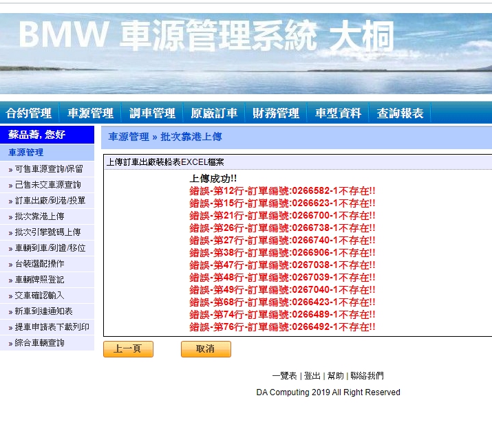Click error line for order 0266700-1

(282, 216)
